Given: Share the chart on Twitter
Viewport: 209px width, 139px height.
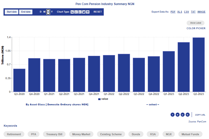Looking at the screenshot, I should point(178,115).
